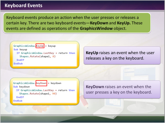Click the purple KeyDown explanation box
Image resolution: width=165 pixels, height=123 pixels.
(122, 89)
